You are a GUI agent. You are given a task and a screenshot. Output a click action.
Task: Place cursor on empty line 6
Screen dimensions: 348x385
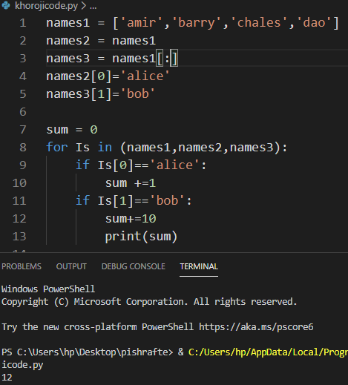[173, 112]
